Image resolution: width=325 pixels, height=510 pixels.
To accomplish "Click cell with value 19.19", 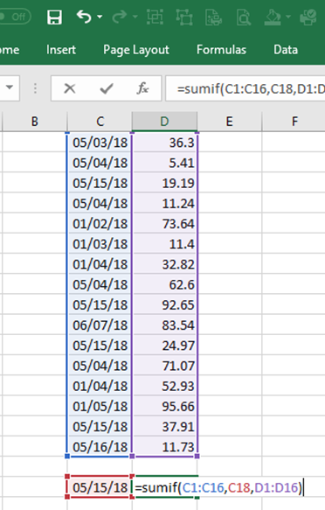I will [x=164, y=183].
